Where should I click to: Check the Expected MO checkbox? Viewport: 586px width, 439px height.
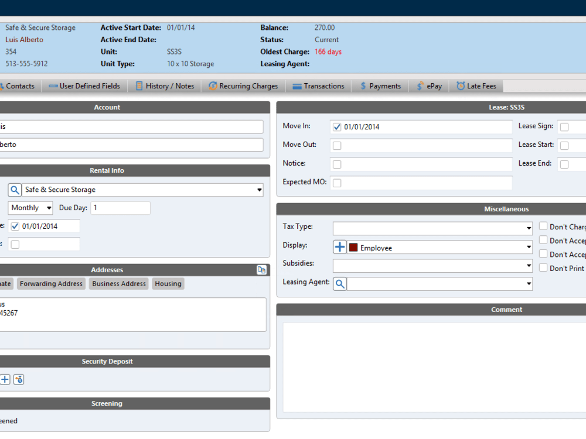pyautogui.click(x=337, y=183)
